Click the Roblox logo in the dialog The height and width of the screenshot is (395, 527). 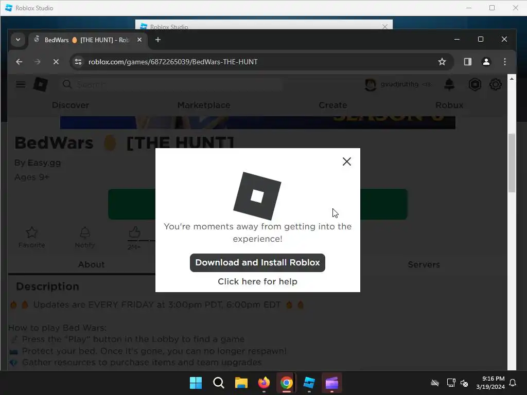coord(257,196)
